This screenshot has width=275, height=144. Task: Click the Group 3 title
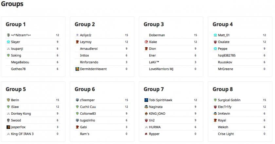point(154,24)
